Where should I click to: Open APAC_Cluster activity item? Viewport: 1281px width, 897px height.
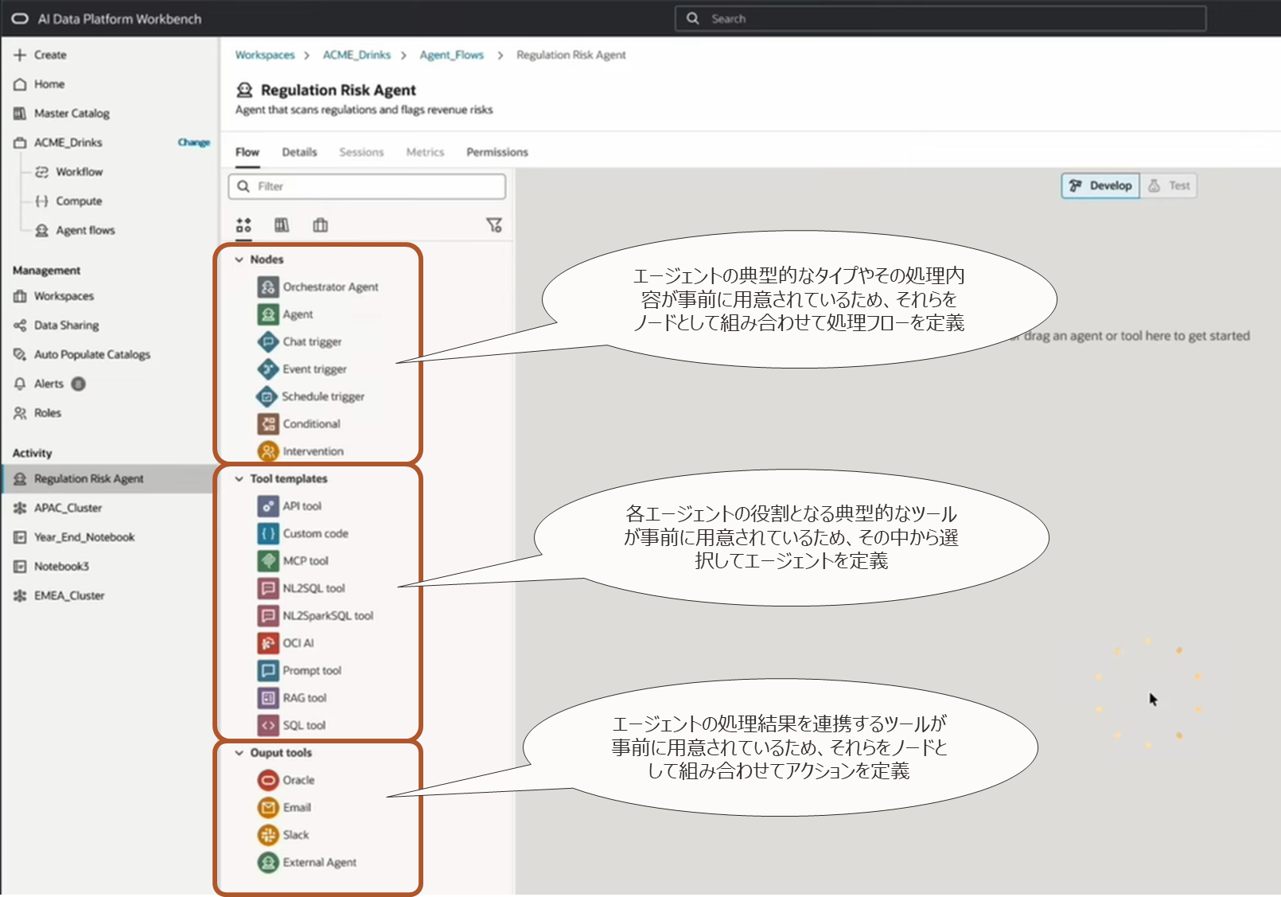coord(58,508)
